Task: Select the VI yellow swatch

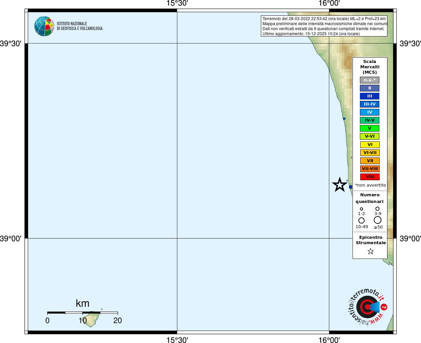Action: click(370, 145)
